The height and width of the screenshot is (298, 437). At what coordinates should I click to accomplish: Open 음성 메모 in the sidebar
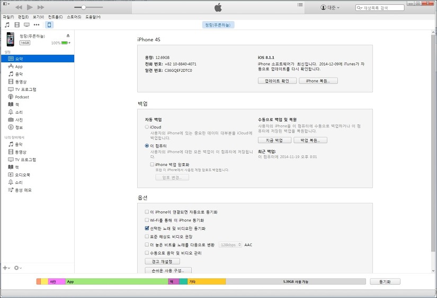pos(38,190)
